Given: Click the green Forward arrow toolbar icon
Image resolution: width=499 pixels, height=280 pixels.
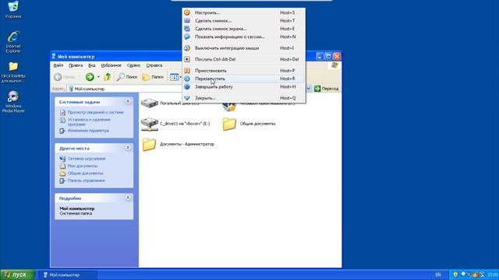Looking at the screenshot, I should [x=90, y=77].
